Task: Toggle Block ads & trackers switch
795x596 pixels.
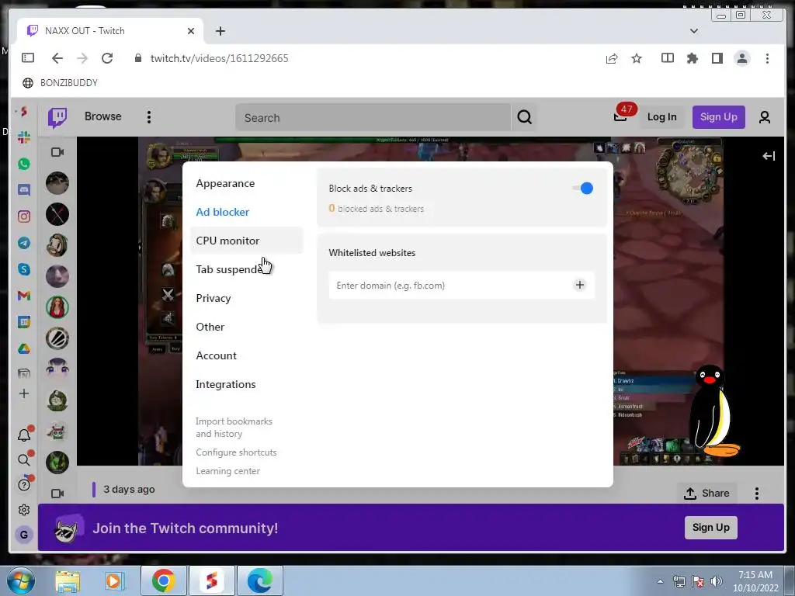Action: click(x=582, y=189)
